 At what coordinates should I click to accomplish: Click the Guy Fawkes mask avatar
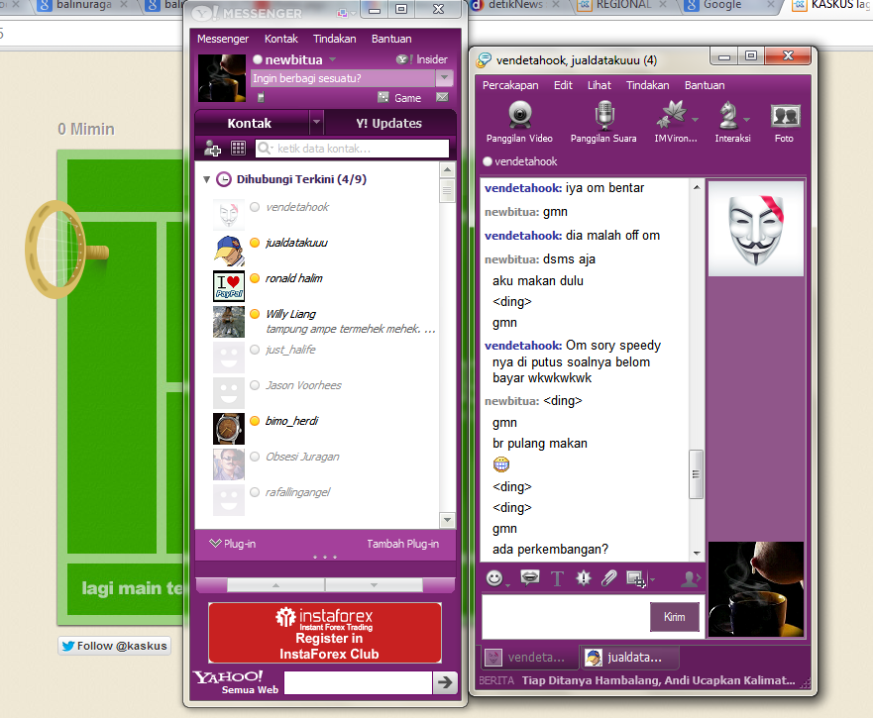pyautogui.click(x=755, y=228)
